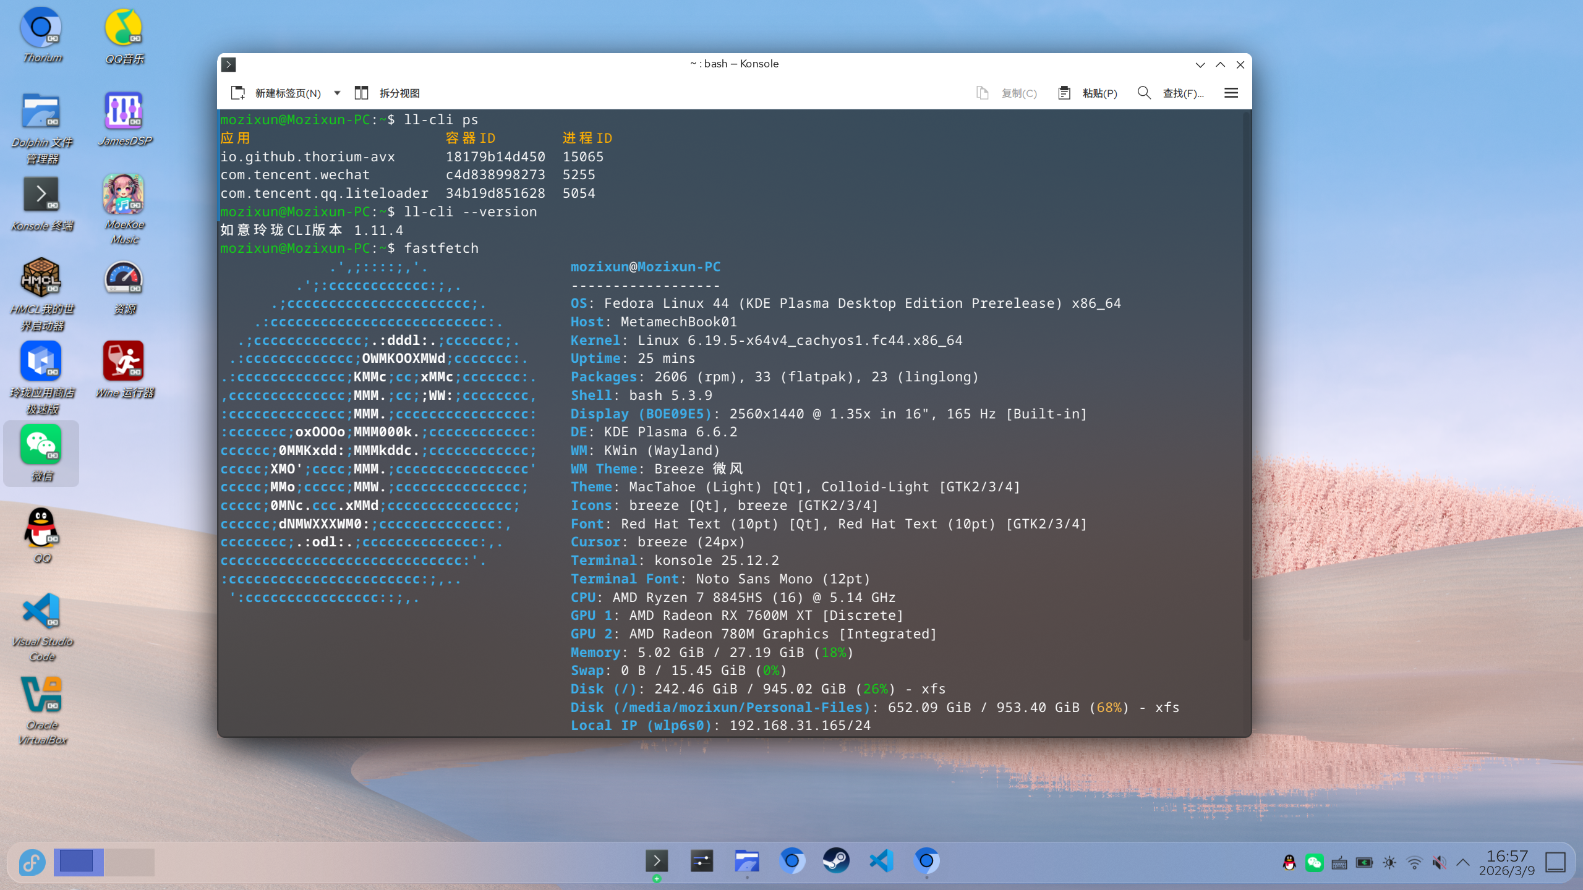Open the Konsole hamburger menu
Image resolution: width=1583 pixels, height=890 pixels.
click(x=1231, y=93)
